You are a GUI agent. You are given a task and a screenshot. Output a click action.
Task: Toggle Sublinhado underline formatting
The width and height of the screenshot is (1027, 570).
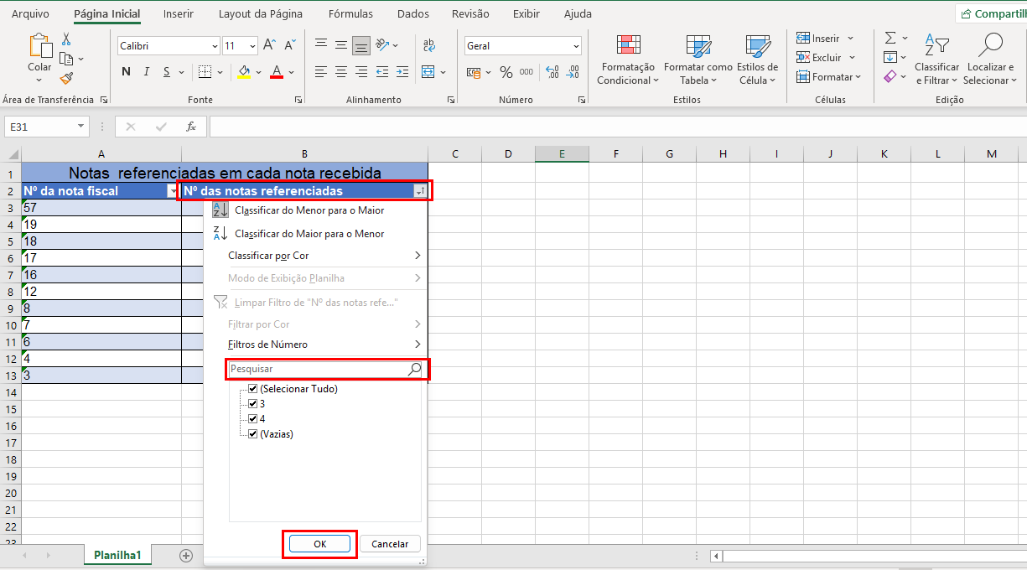coord(167,71)
